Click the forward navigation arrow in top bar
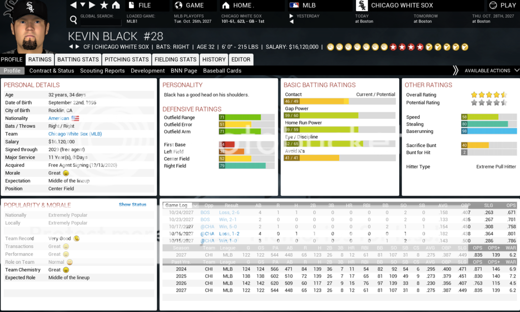520x312 pixels. (x=92, y=6)
